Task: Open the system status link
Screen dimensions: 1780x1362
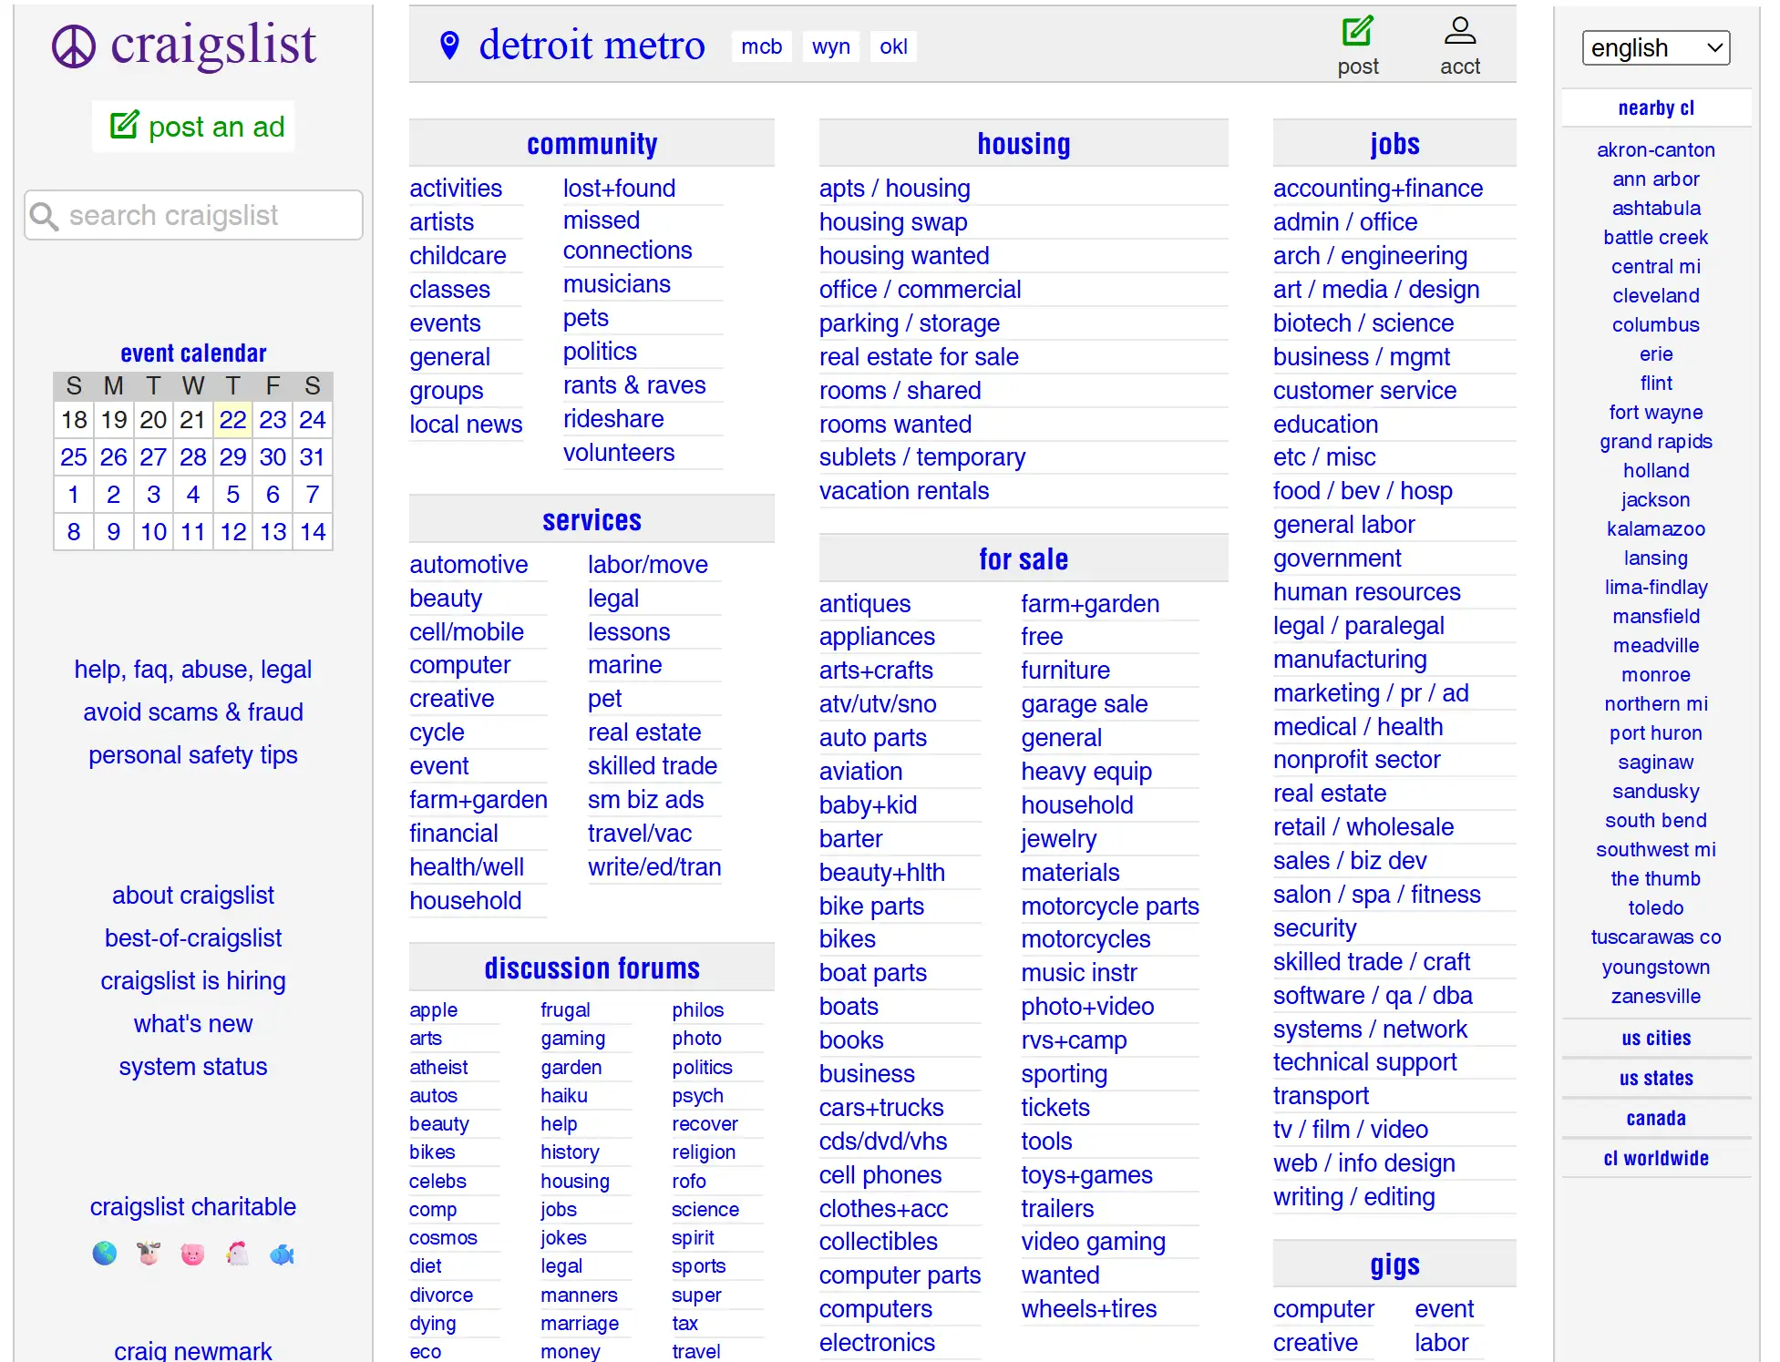Action: coord(193,1066)
